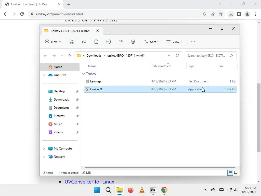Open Windows Start button
The height and width of the screenshot is (196, 261).
97,190
